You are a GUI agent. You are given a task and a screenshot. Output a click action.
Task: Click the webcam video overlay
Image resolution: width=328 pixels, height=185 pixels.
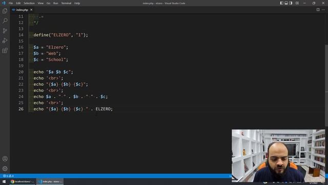(278, 156)
